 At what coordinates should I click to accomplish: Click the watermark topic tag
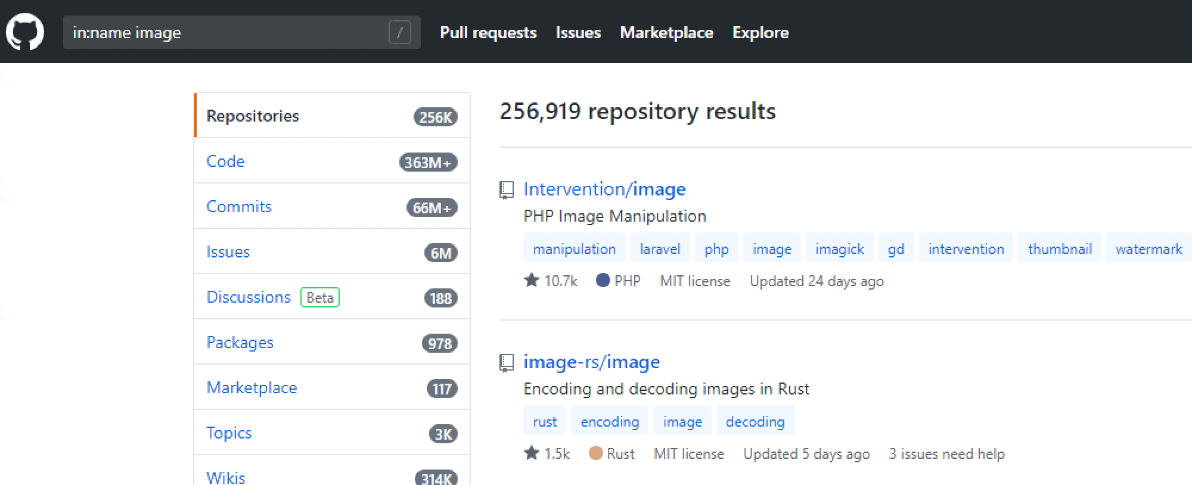point(1149,248)
